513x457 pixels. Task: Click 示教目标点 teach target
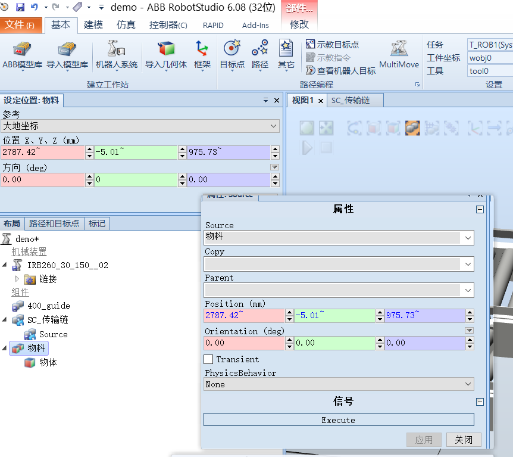[x=333, y=45]
